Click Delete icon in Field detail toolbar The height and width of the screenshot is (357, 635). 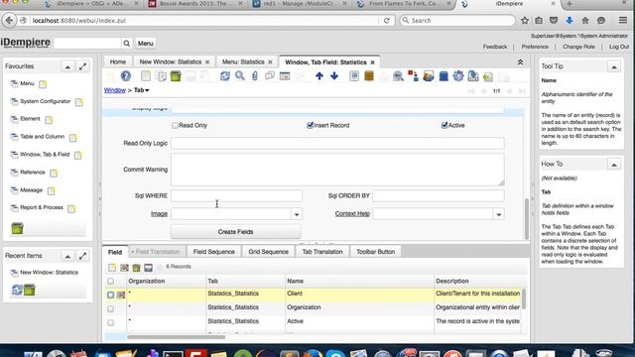click(x=137, y=267)
